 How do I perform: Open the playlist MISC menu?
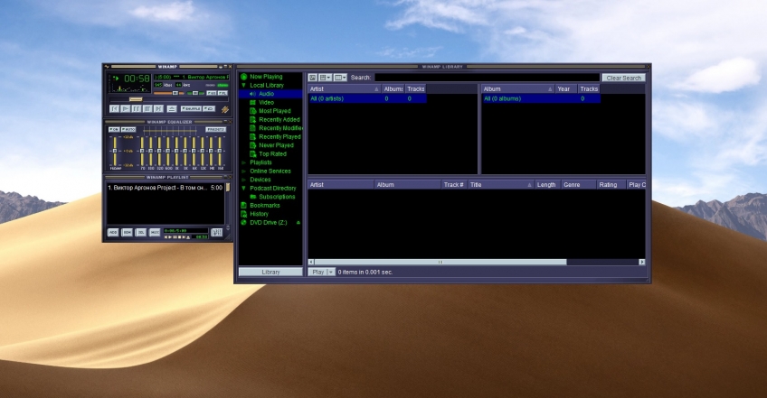[x=155, y=233]
